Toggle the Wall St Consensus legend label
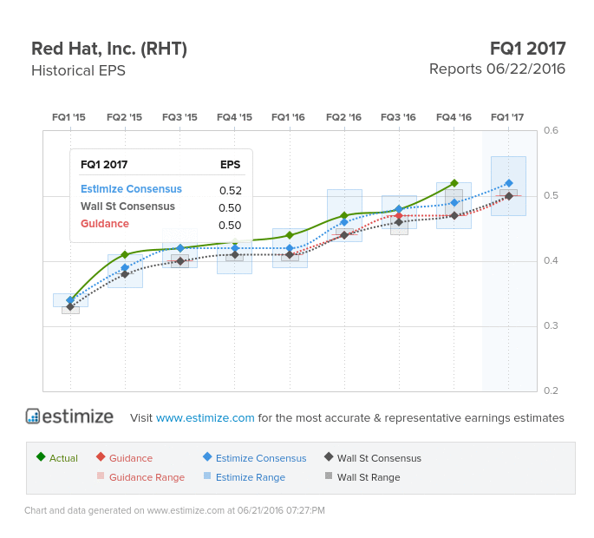The width and height of the screenshot is (594, 538). click(x=379, y=458)
